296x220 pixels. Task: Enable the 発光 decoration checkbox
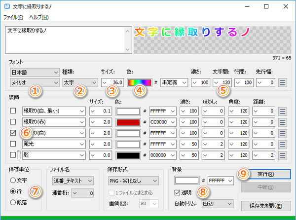click(x=13, y=144)
